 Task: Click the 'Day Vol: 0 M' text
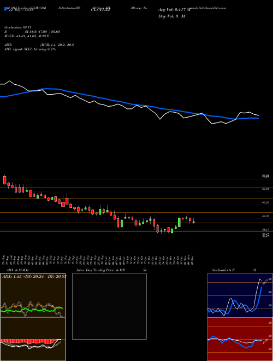click(171, 16)
